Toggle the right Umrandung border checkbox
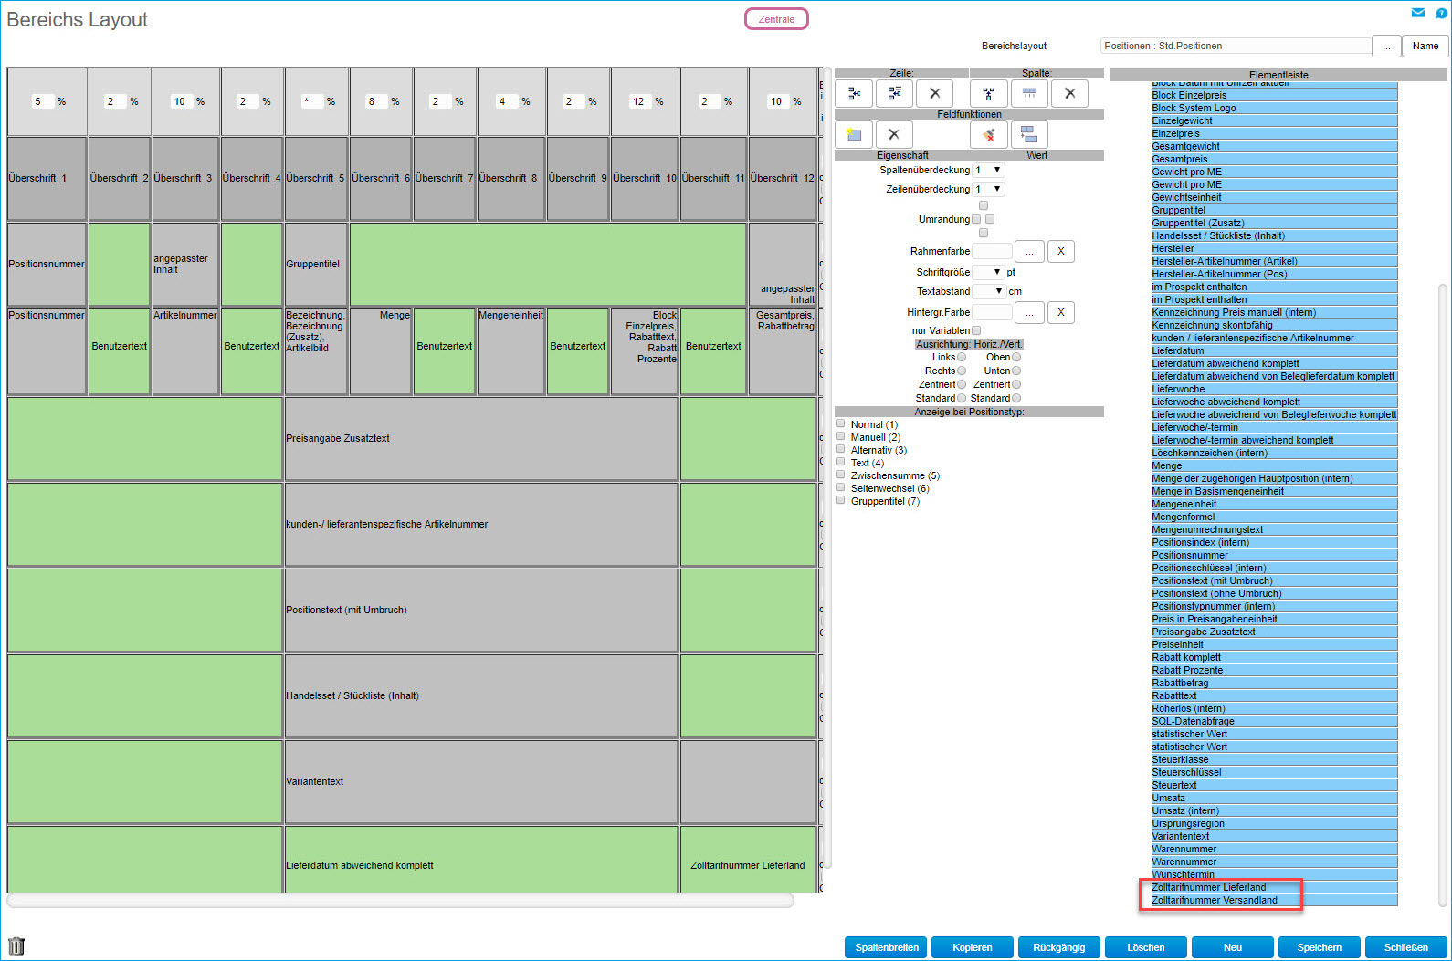This screenshot has width=1452, height=961. point(990,219)
